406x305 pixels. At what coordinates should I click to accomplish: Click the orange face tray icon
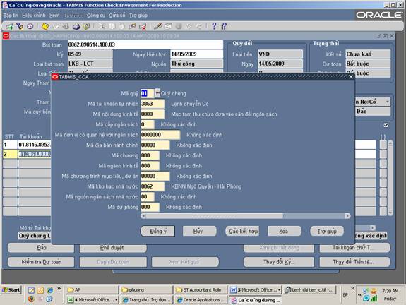(x=374, y=291)
